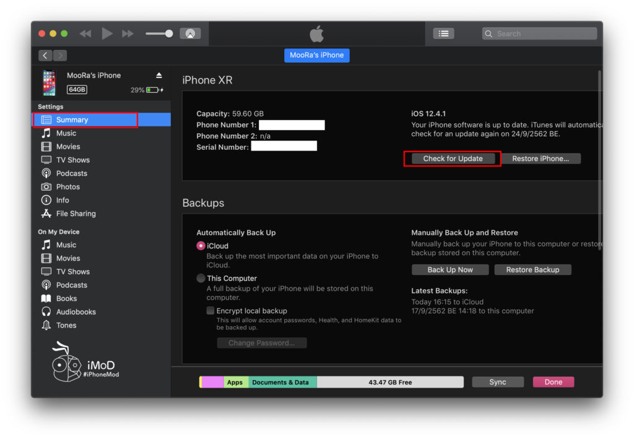Click the AirPlay icon in the toolbar
The width and height of the screenshot is (634, 439).
pyautogui.click(x=191, y=33)
